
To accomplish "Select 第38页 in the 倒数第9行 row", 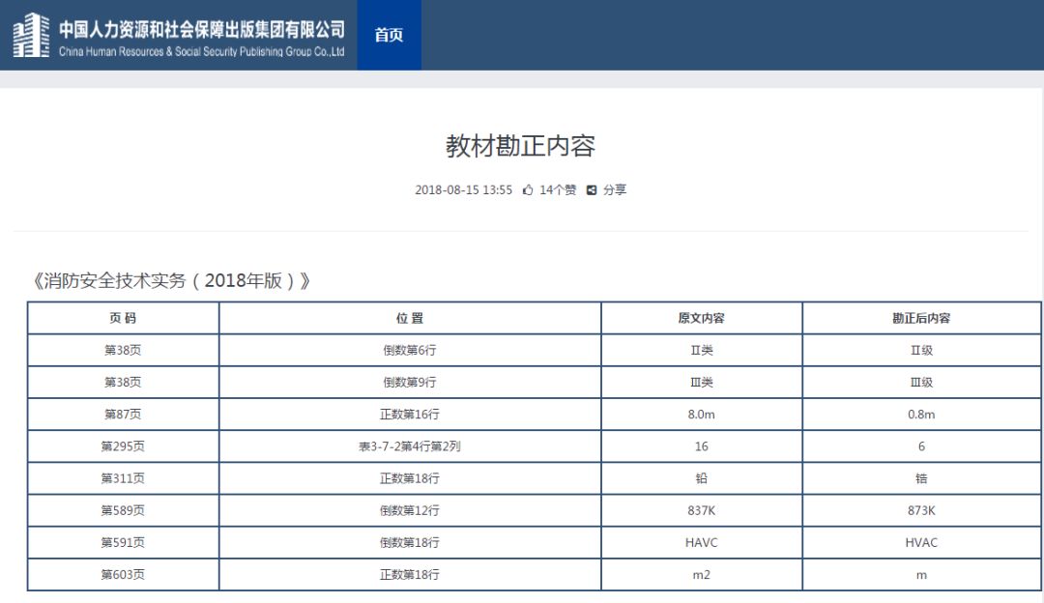I will point(123,382).
